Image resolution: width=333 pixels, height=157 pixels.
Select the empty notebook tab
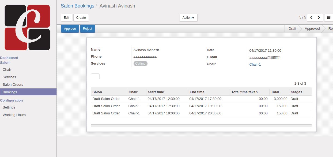click(95, 76)
